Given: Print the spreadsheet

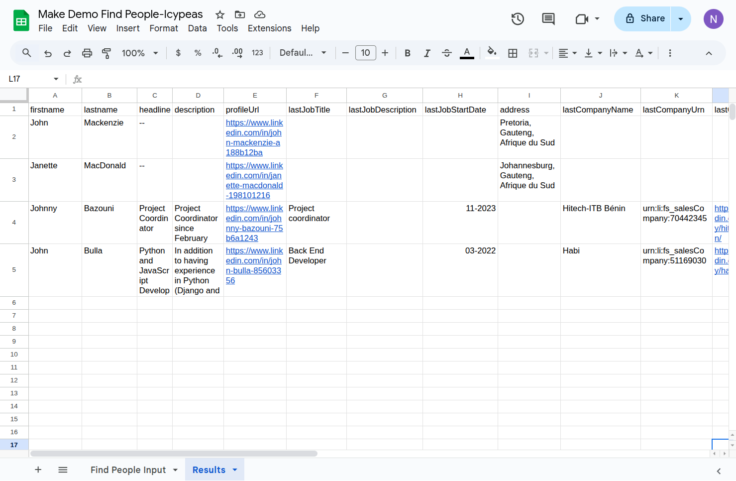Looking at the screenshot, I should (87, 53).
